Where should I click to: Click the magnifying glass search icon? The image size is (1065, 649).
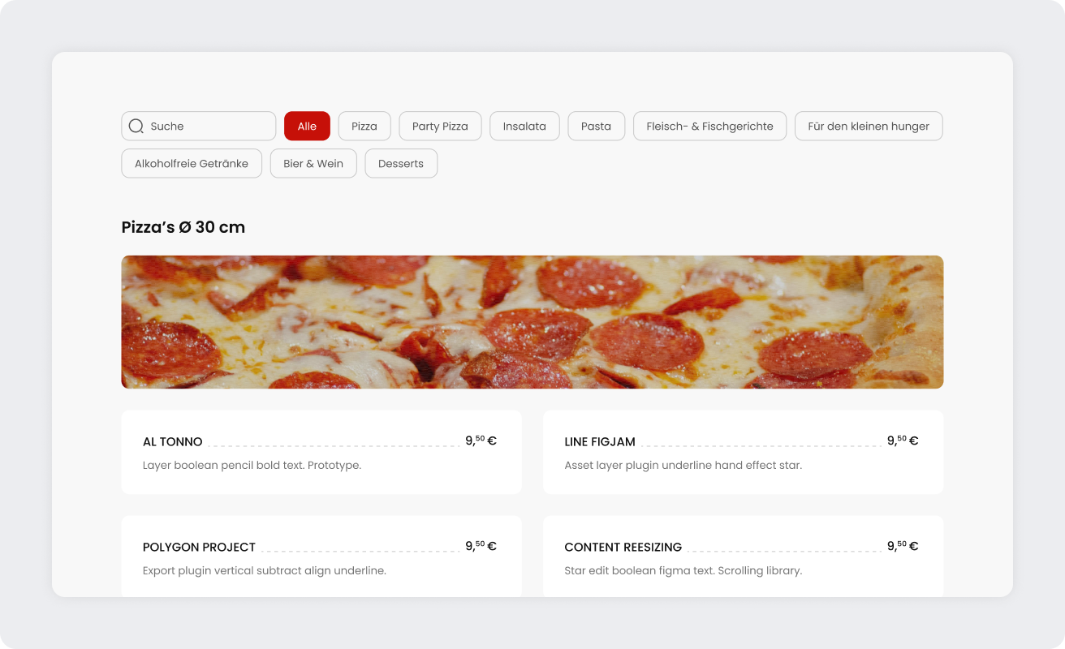click(136, 126)
